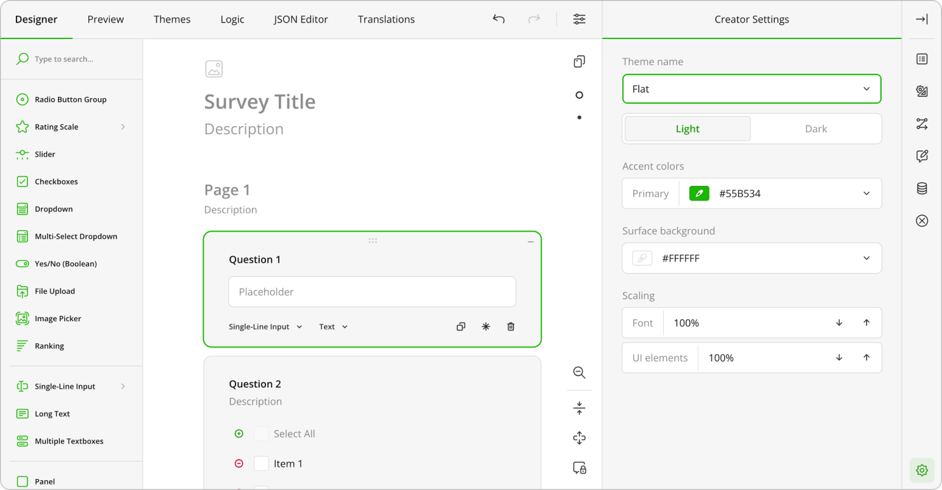This screenshot has height=490, width=942.
Task: Collapse all questions with the compress icon
Action: coord(579,408)
